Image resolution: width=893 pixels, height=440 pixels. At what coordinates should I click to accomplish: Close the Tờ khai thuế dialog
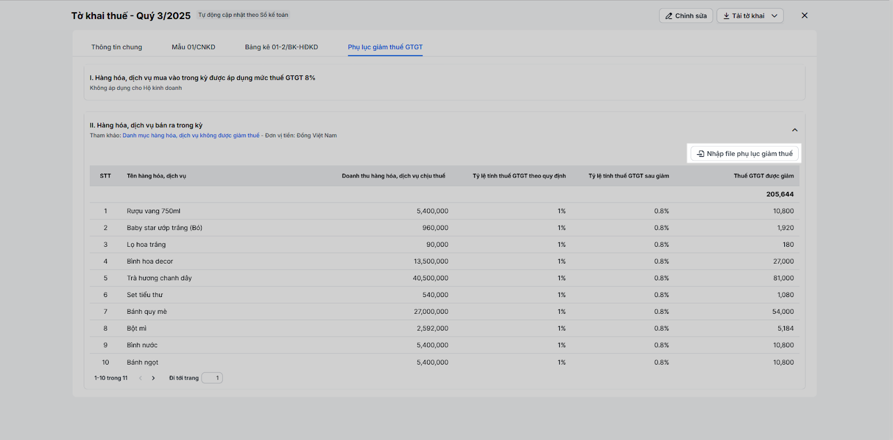tap(804, 16)
